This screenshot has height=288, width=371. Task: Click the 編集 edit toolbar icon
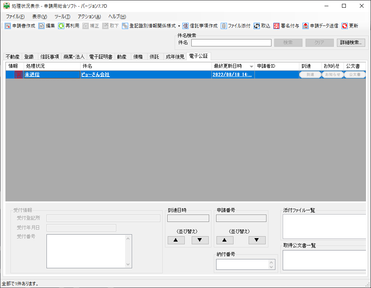point(41,26)
